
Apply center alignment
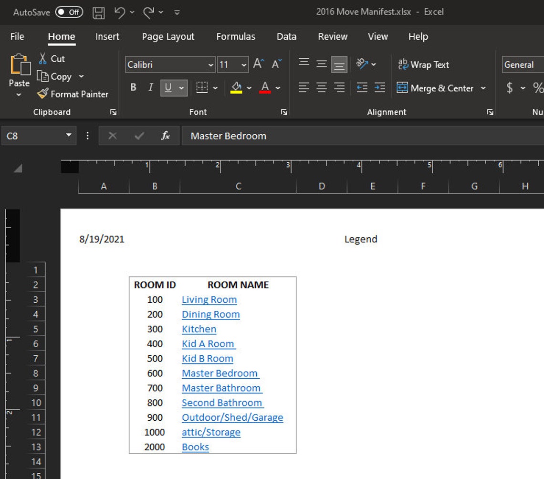click(x=321, y=87)
